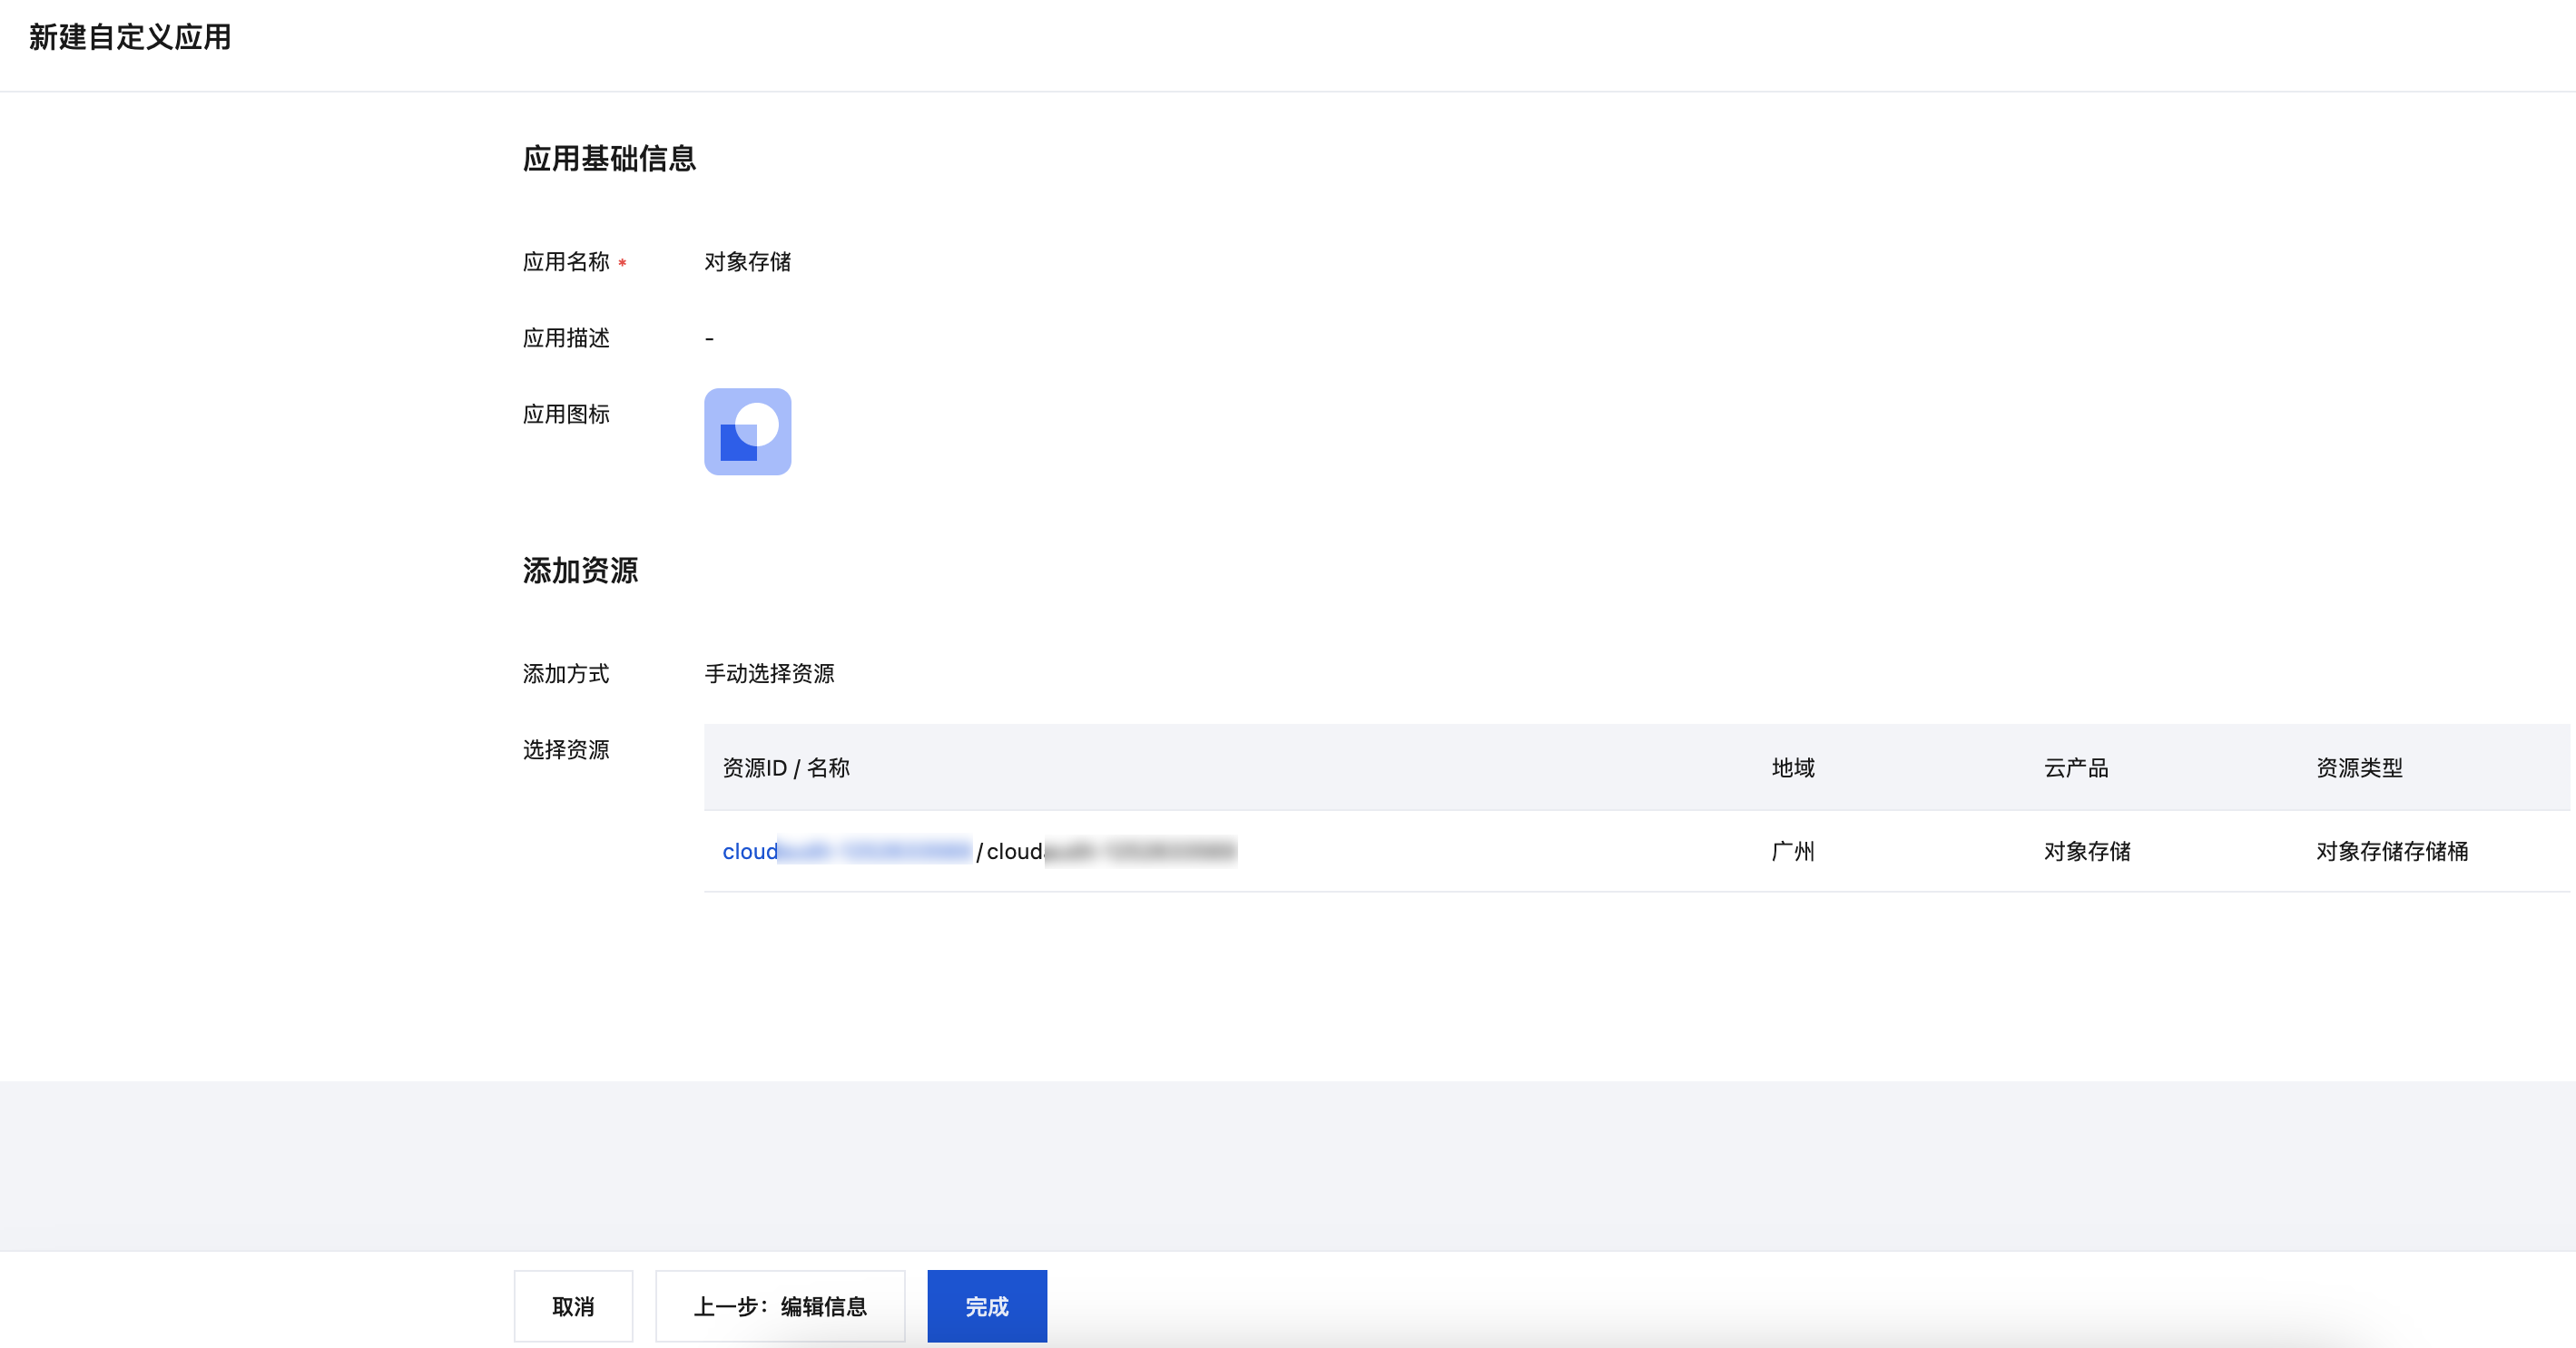Viewport: 2576px width, 1348px height.
Task: Go back with 上一步：编辑信息 button
Action: point(780,1306)
